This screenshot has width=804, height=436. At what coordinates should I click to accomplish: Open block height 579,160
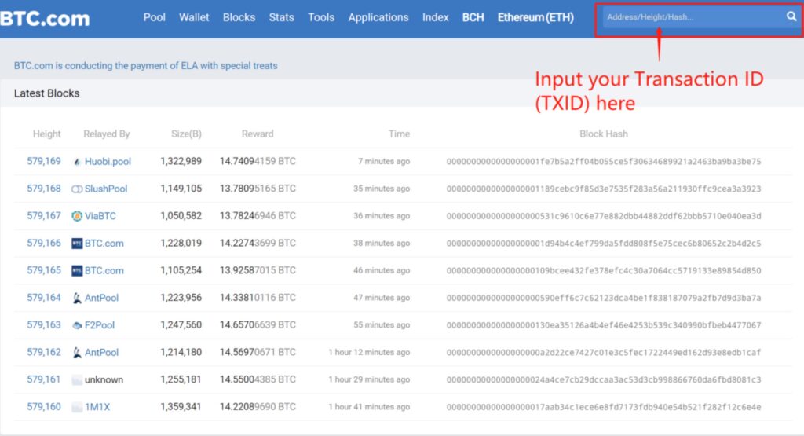44,406
